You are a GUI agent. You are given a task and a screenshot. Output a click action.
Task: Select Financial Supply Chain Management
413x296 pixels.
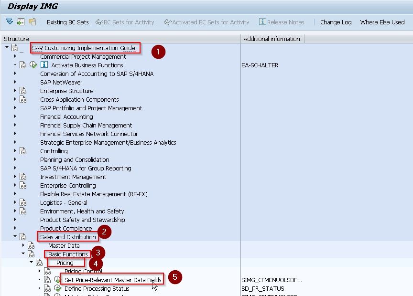click(x=86, y=125)
